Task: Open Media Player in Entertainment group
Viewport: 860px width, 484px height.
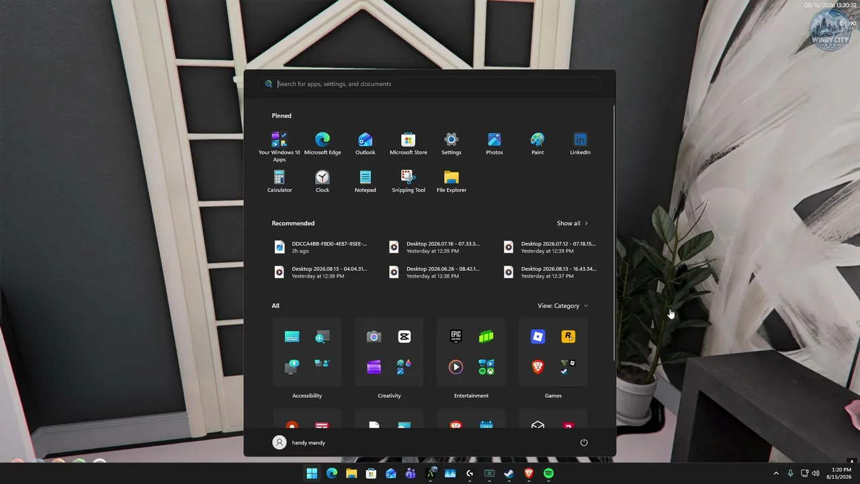Action: (456, 367)
